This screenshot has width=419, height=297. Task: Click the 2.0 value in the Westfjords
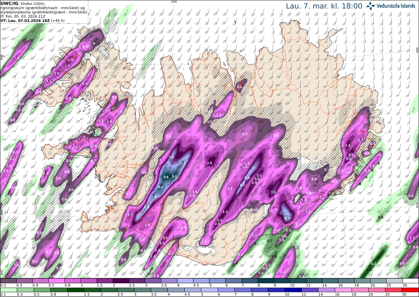click(57, 73)
